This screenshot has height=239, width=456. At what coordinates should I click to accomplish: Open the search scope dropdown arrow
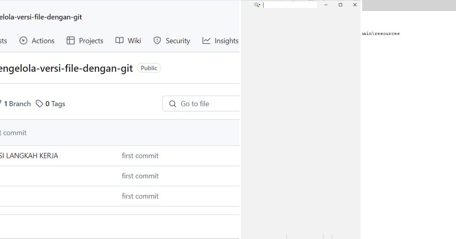pos(260,5)
